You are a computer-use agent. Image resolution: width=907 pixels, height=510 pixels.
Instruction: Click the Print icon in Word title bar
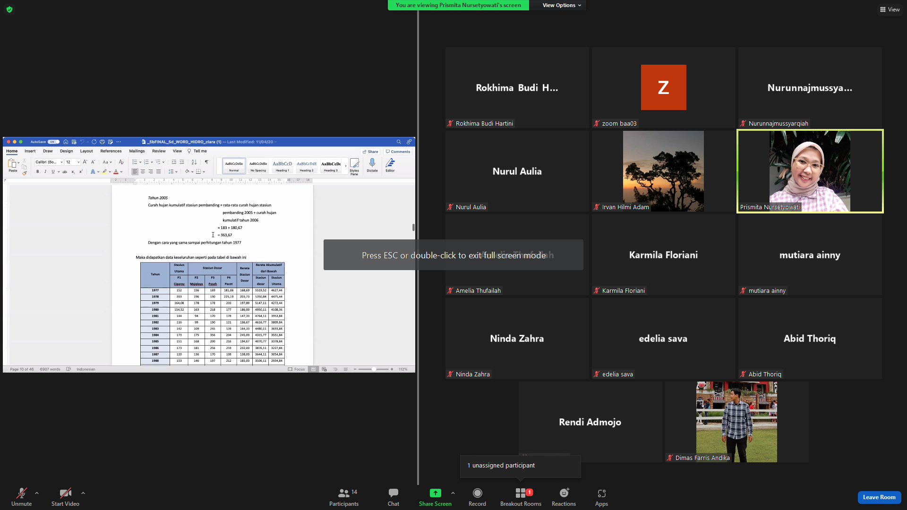pyautogui.click(x=102, y=142)
